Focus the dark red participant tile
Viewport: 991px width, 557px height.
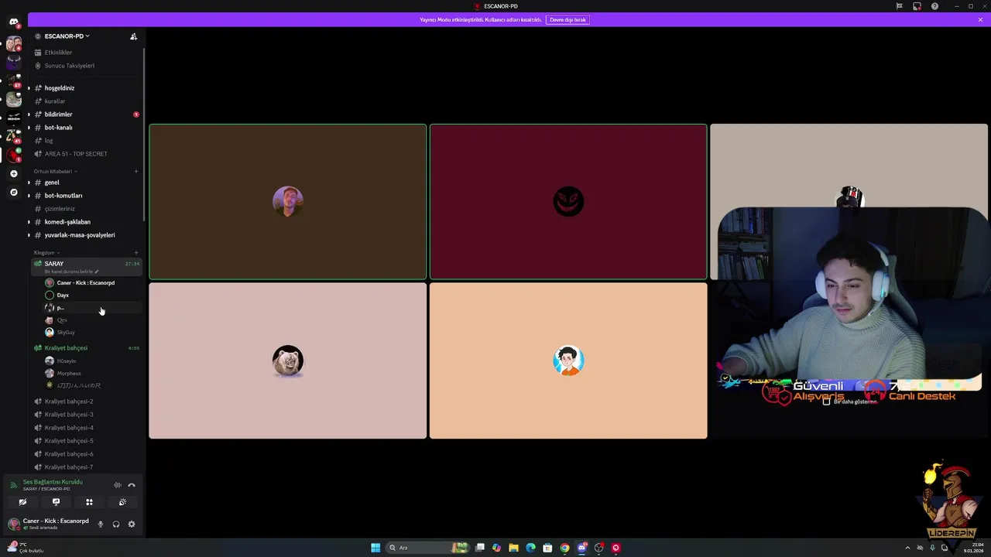568,201
